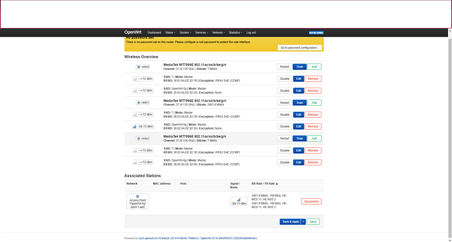452x242 pixels.
Task: Select Log out in the top menu
Action: click(x=251, y=33)
